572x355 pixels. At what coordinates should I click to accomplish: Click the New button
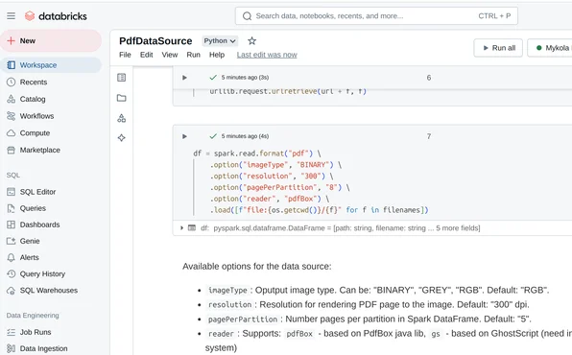51,40
